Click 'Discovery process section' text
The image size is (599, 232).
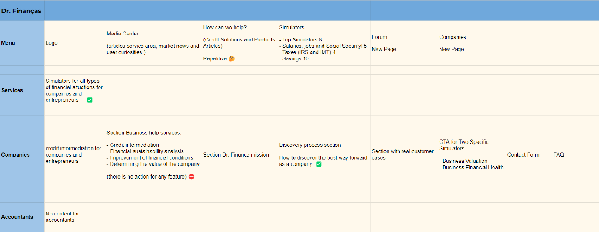[x=310, y=145]
